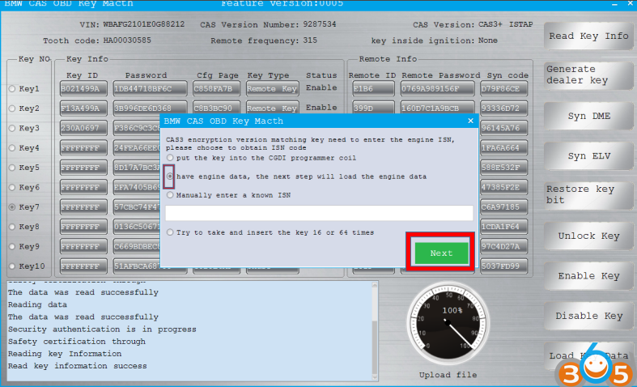This screenshot has width=637, height=387.
Task: Select the Key5 radio button
Action: (12, 168)
